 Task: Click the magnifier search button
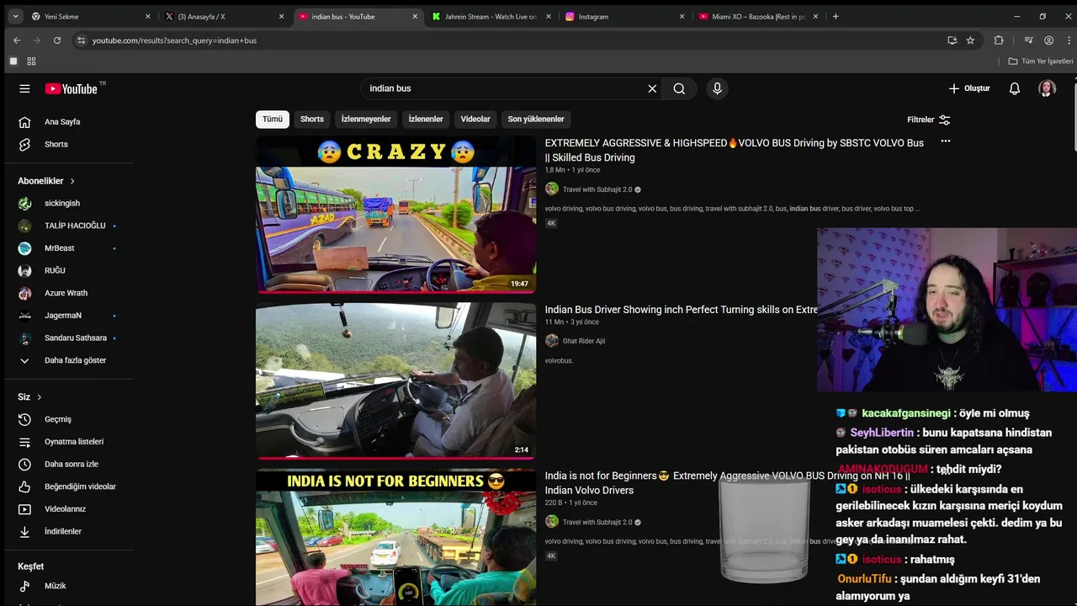[679, 88]
